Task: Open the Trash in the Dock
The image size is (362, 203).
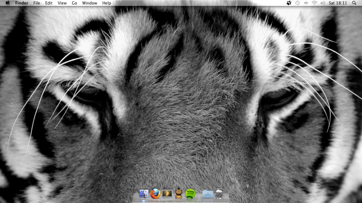Action: (220, 193)
